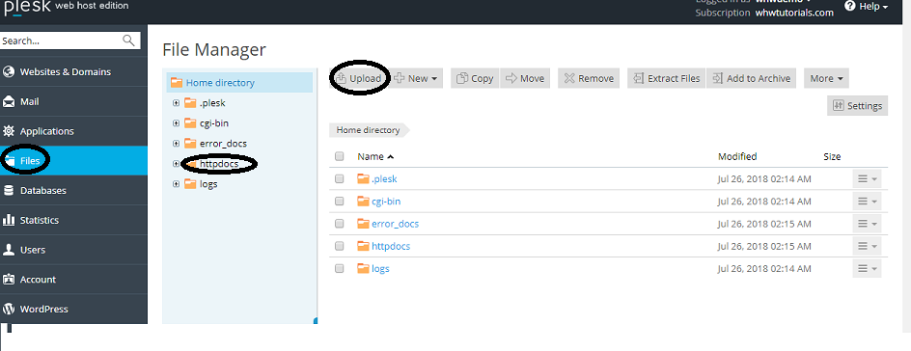Open the actions menu for logs row
The height and width of the screenshot is (351, 911).
click(x=867, y=269)
